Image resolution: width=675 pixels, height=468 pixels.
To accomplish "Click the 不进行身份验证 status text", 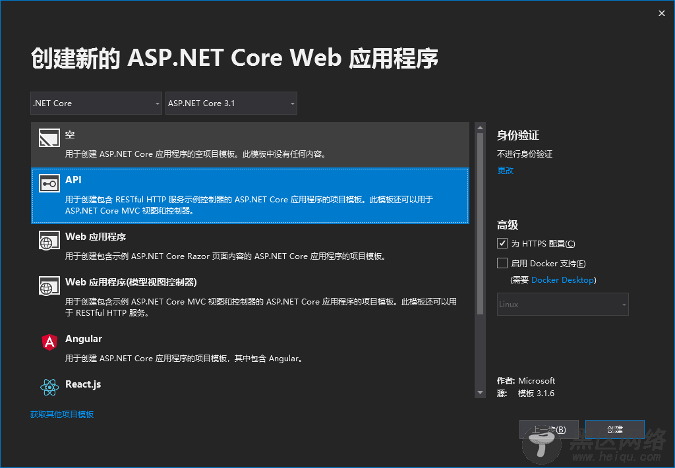I will (524, 154).
